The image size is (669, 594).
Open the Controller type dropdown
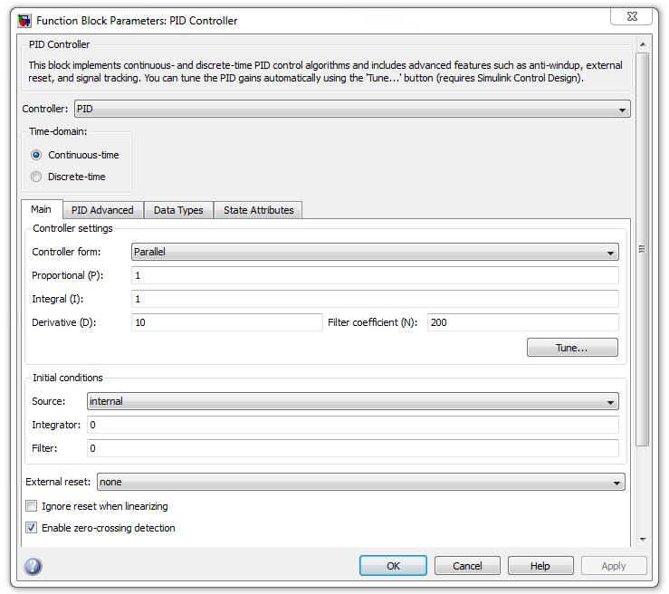click(352, 109)
